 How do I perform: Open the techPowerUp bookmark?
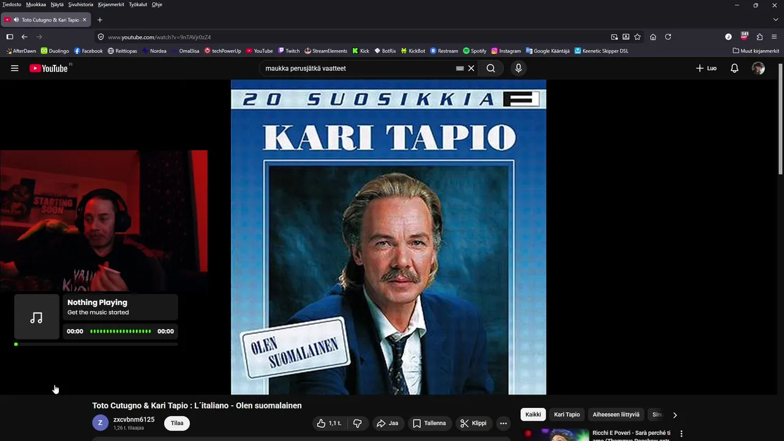[223, 51]
